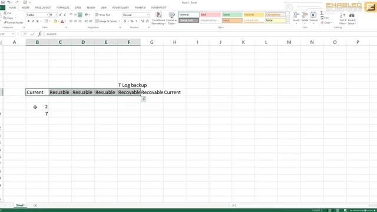Open Find & Select options

(352, 18)
